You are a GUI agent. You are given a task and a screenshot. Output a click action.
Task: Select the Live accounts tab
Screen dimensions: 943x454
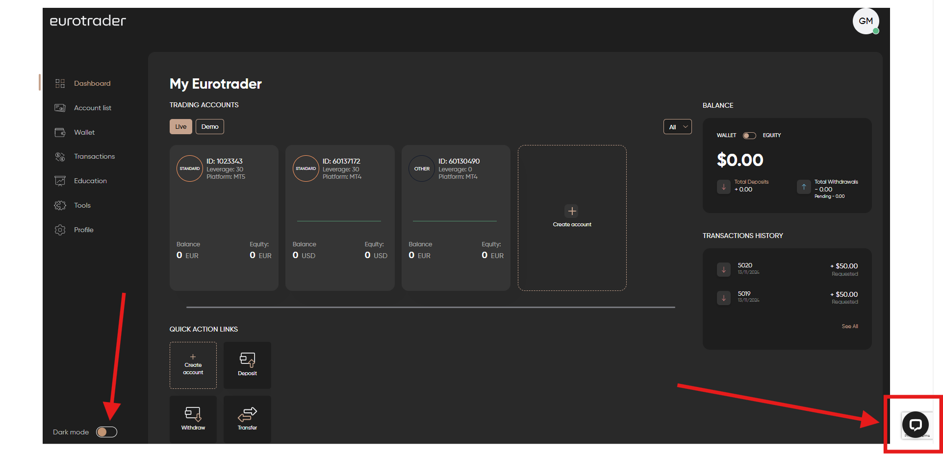tap(181, 126)
